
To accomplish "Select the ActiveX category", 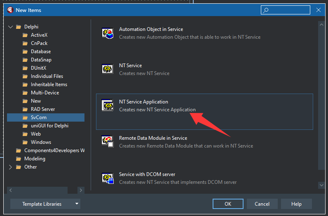I will click(x=39, y=35).
